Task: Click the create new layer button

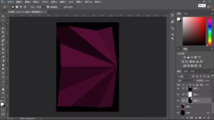Action: 204,118
